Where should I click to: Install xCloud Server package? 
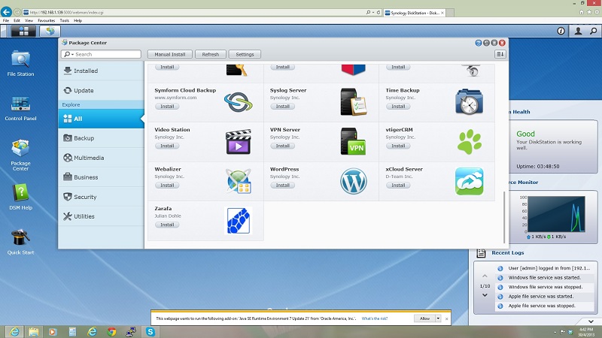(398, 185)
